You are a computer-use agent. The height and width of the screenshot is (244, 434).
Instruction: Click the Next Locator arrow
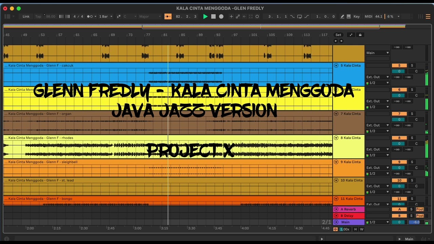(341, 41)
